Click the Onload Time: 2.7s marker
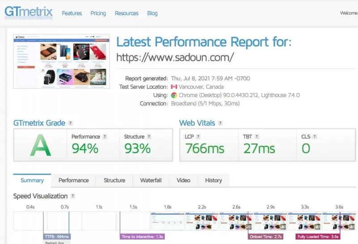 266,237
